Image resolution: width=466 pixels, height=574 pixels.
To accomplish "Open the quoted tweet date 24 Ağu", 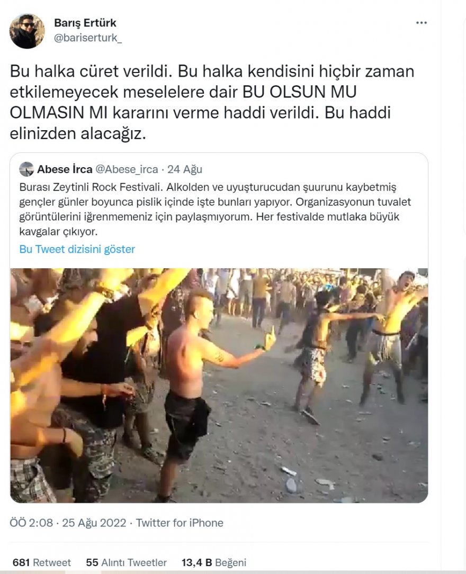I will 185,169.
